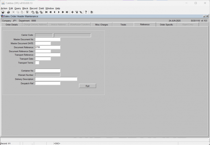The width and height of the screenshot is (210, 145).
Task: Switch to the Totals tab
Action: tap(123, 25)
